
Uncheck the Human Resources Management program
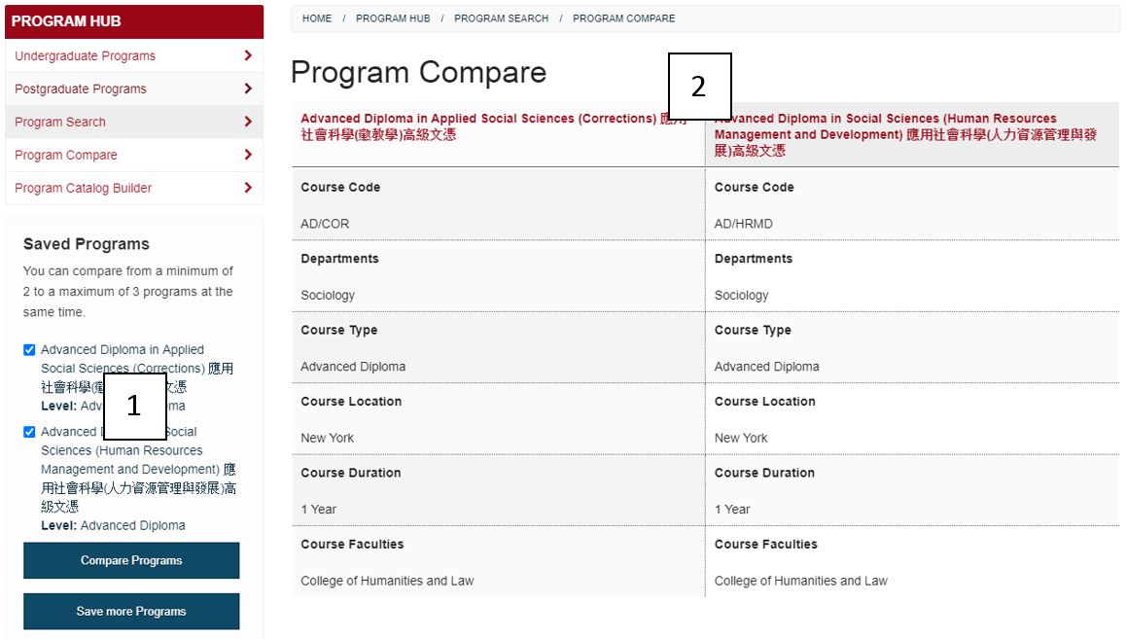30,431
